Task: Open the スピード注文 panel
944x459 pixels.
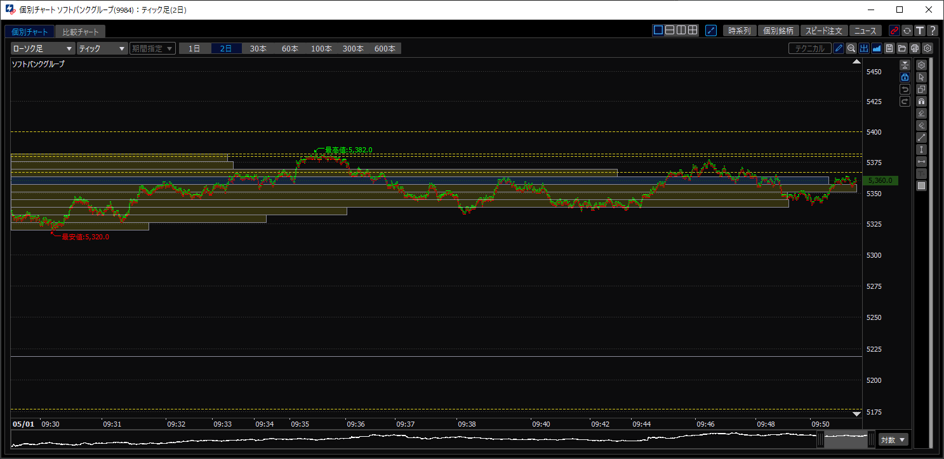Action: click(824, 30)
